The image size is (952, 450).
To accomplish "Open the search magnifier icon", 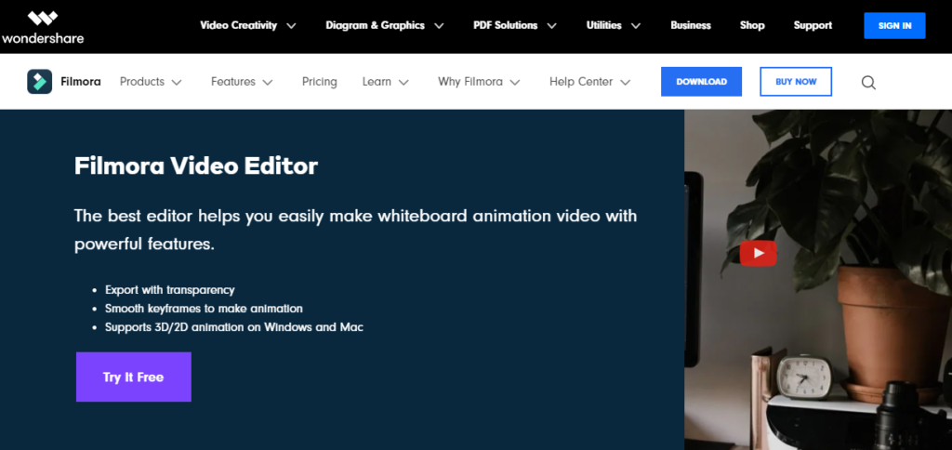I will 868,83.
